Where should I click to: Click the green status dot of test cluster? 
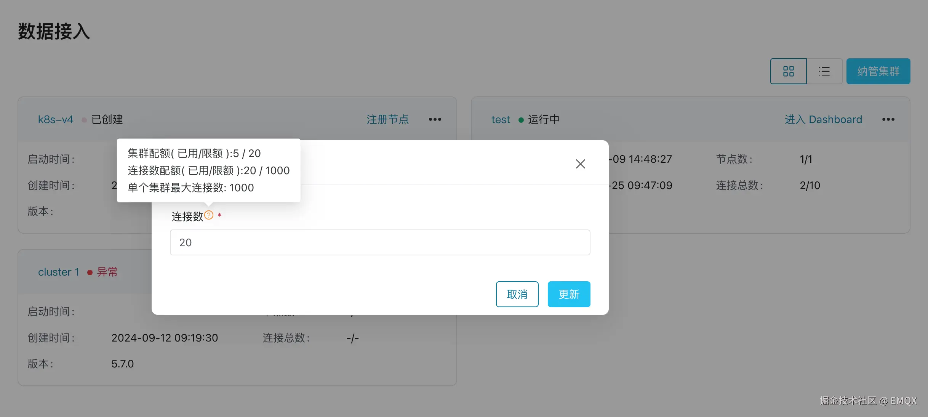521,119
